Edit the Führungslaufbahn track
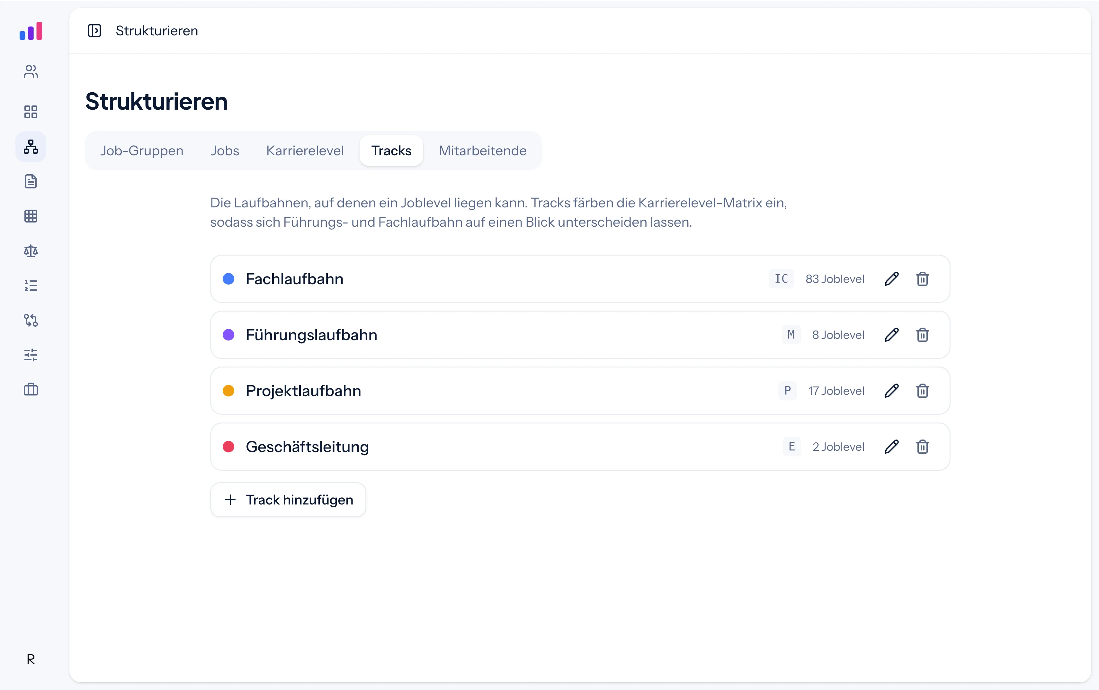Image resolution: width=1099 pixels, height=690 pixels. click(891, 335)
